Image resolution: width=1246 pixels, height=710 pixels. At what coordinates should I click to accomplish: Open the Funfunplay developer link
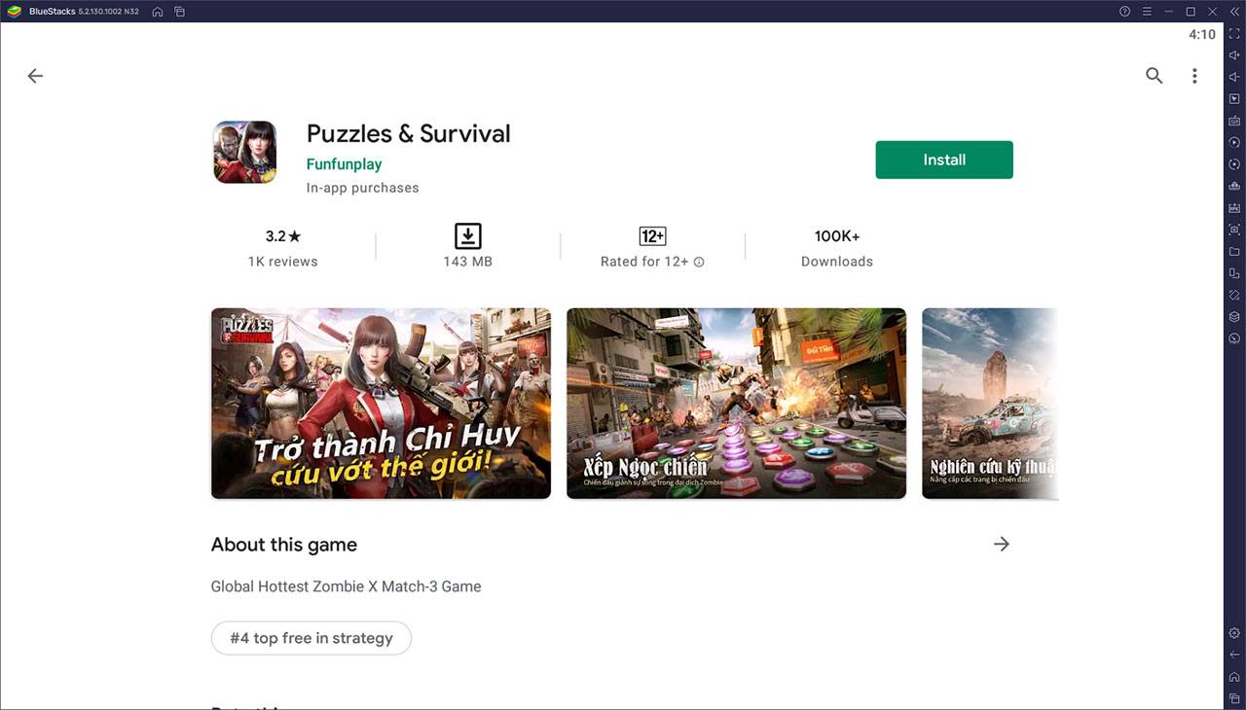[x=344, y=164]
